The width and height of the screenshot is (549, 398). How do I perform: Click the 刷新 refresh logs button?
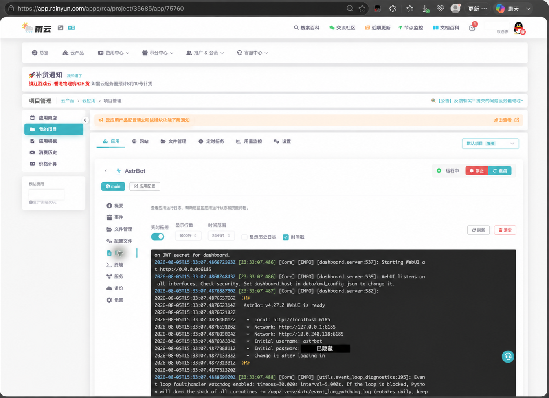(478, 230)
